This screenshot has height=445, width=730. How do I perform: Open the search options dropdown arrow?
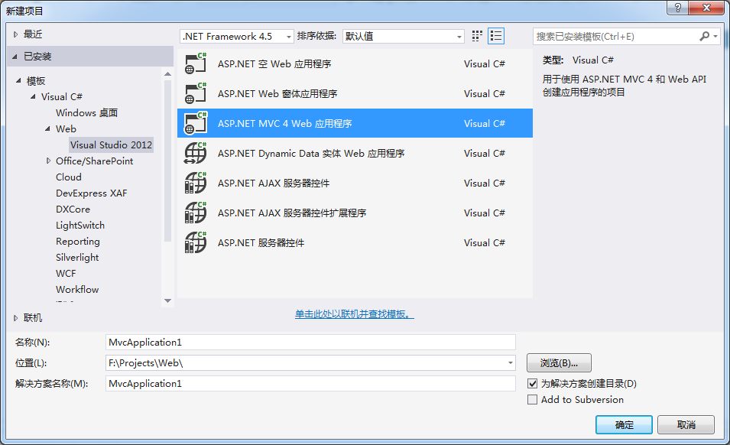click(x=715, y=36)
